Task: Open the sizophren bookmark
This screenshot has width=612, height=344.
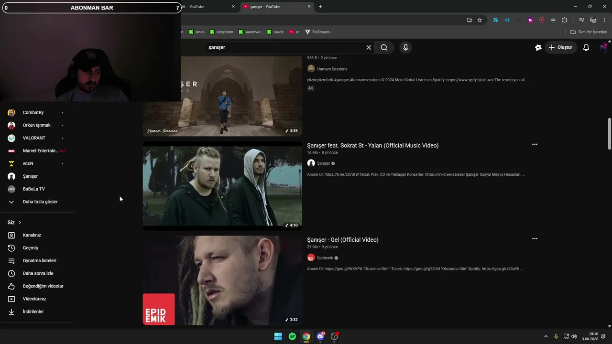Action: (x=221, y=32)
